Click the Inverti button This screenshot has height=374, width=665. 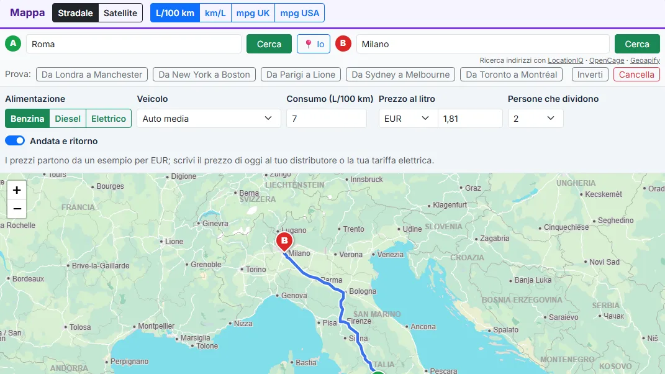pos(590,75)
